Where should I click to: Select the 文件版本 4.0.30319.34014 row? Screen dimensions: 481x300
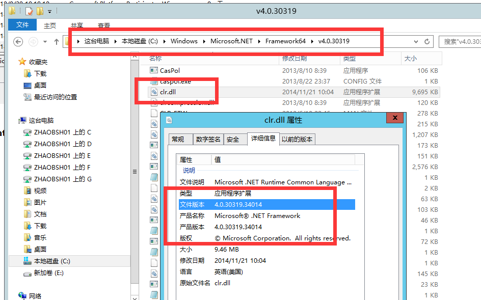tap(266, 205)
